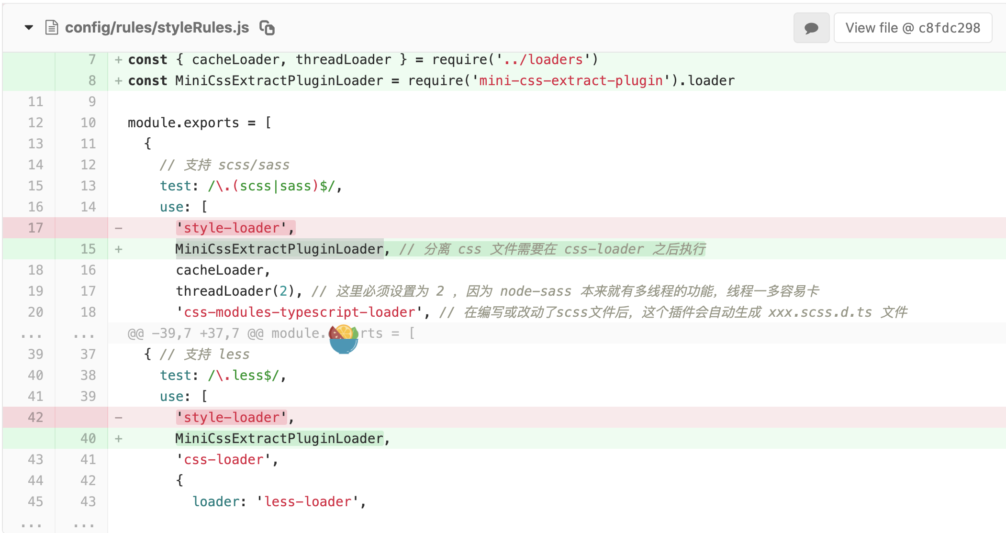Collapse the styleRules.js diff with the arrow
Viewport: 1006px width, 533px height.
(x=29, y=28)
